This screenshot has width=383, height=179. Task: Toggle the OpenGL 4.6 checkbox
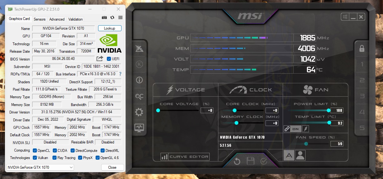click(97, 158)
